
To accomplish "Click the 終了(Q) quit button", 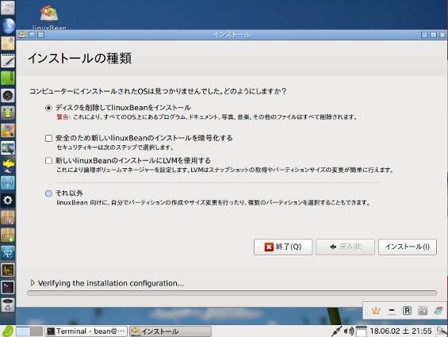I will 283,247.
